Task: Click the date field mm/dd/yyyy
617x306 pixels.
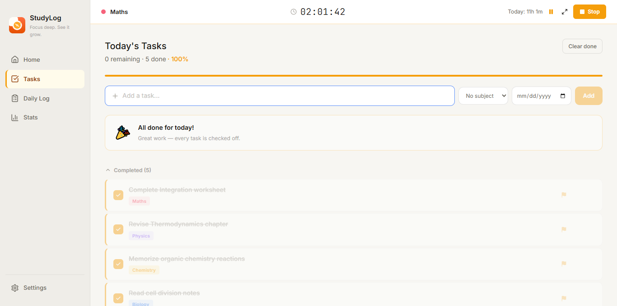Action: (542, 96)
